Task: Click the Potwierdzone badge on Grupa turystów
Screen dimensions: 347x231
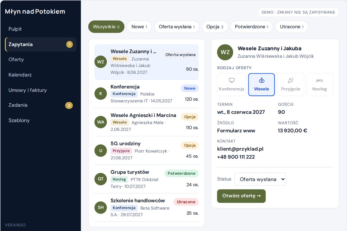Action: coord(182,174)
